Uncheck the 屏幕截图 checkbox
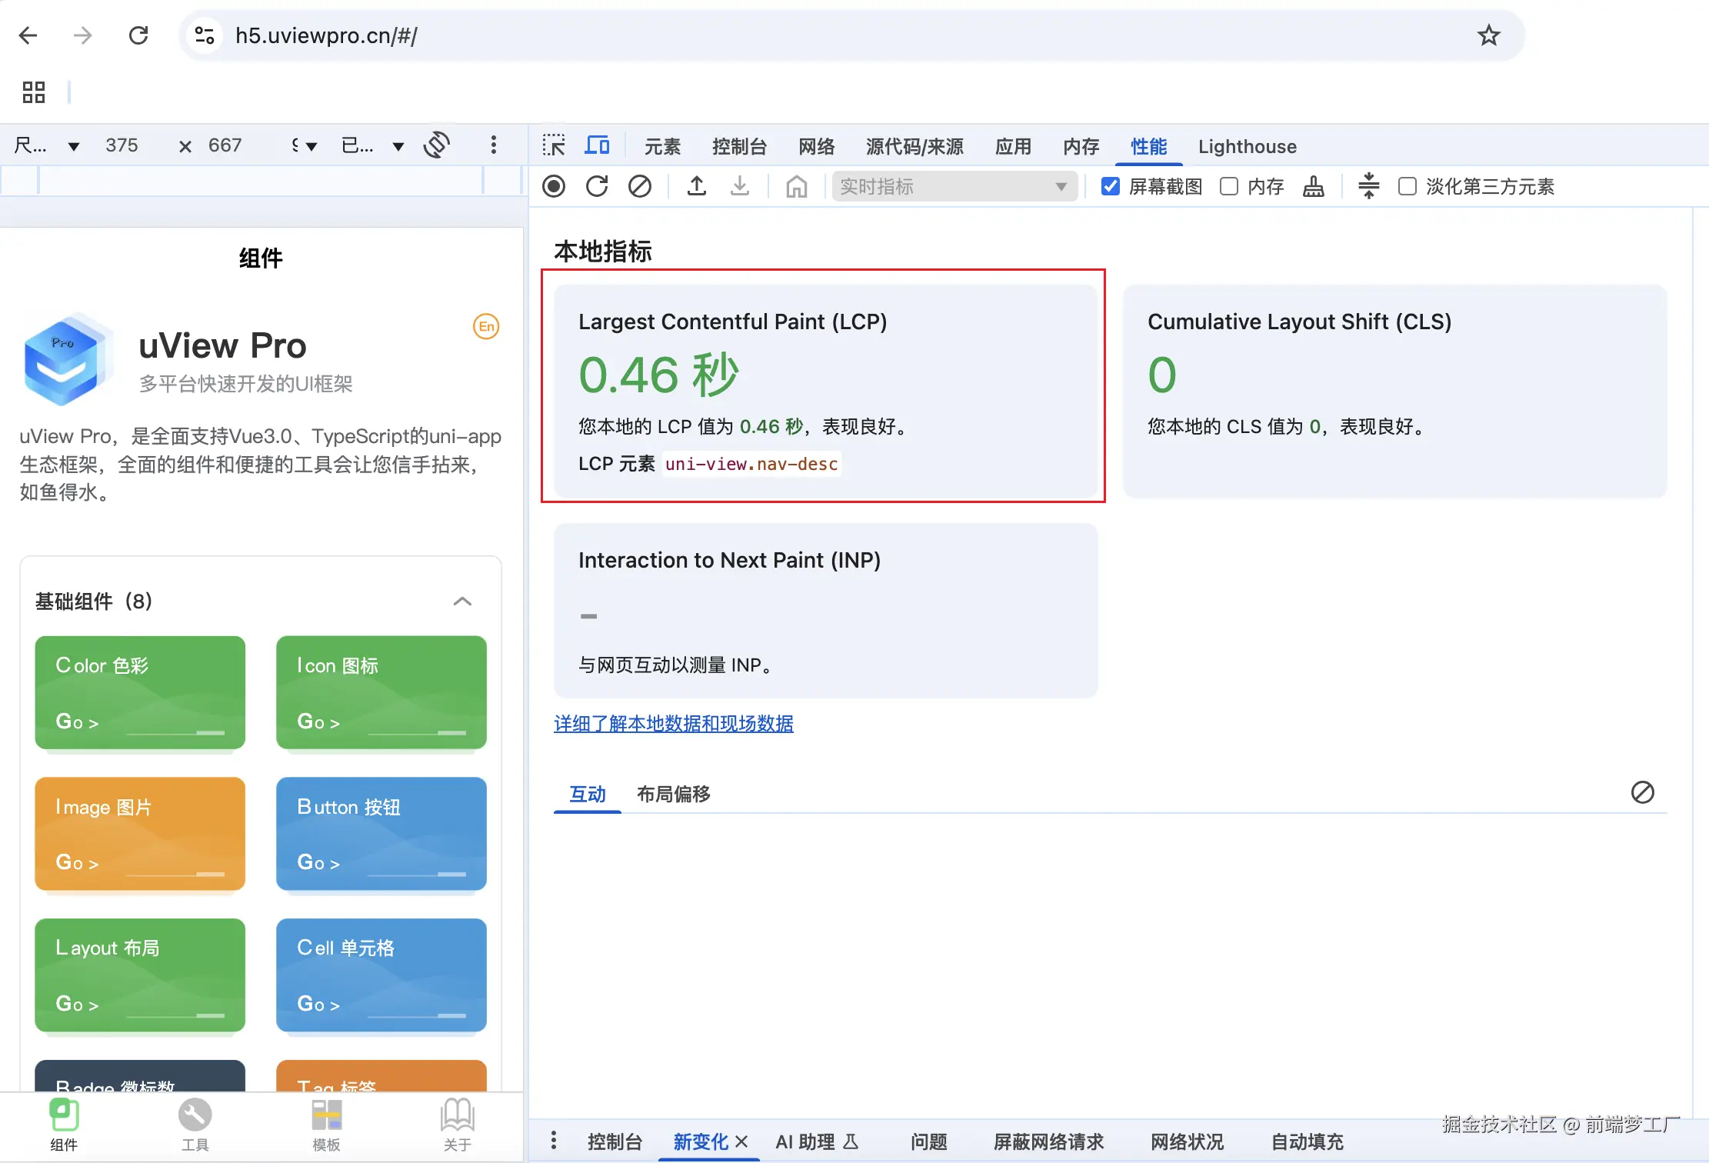 click(x=1110, y=187)
